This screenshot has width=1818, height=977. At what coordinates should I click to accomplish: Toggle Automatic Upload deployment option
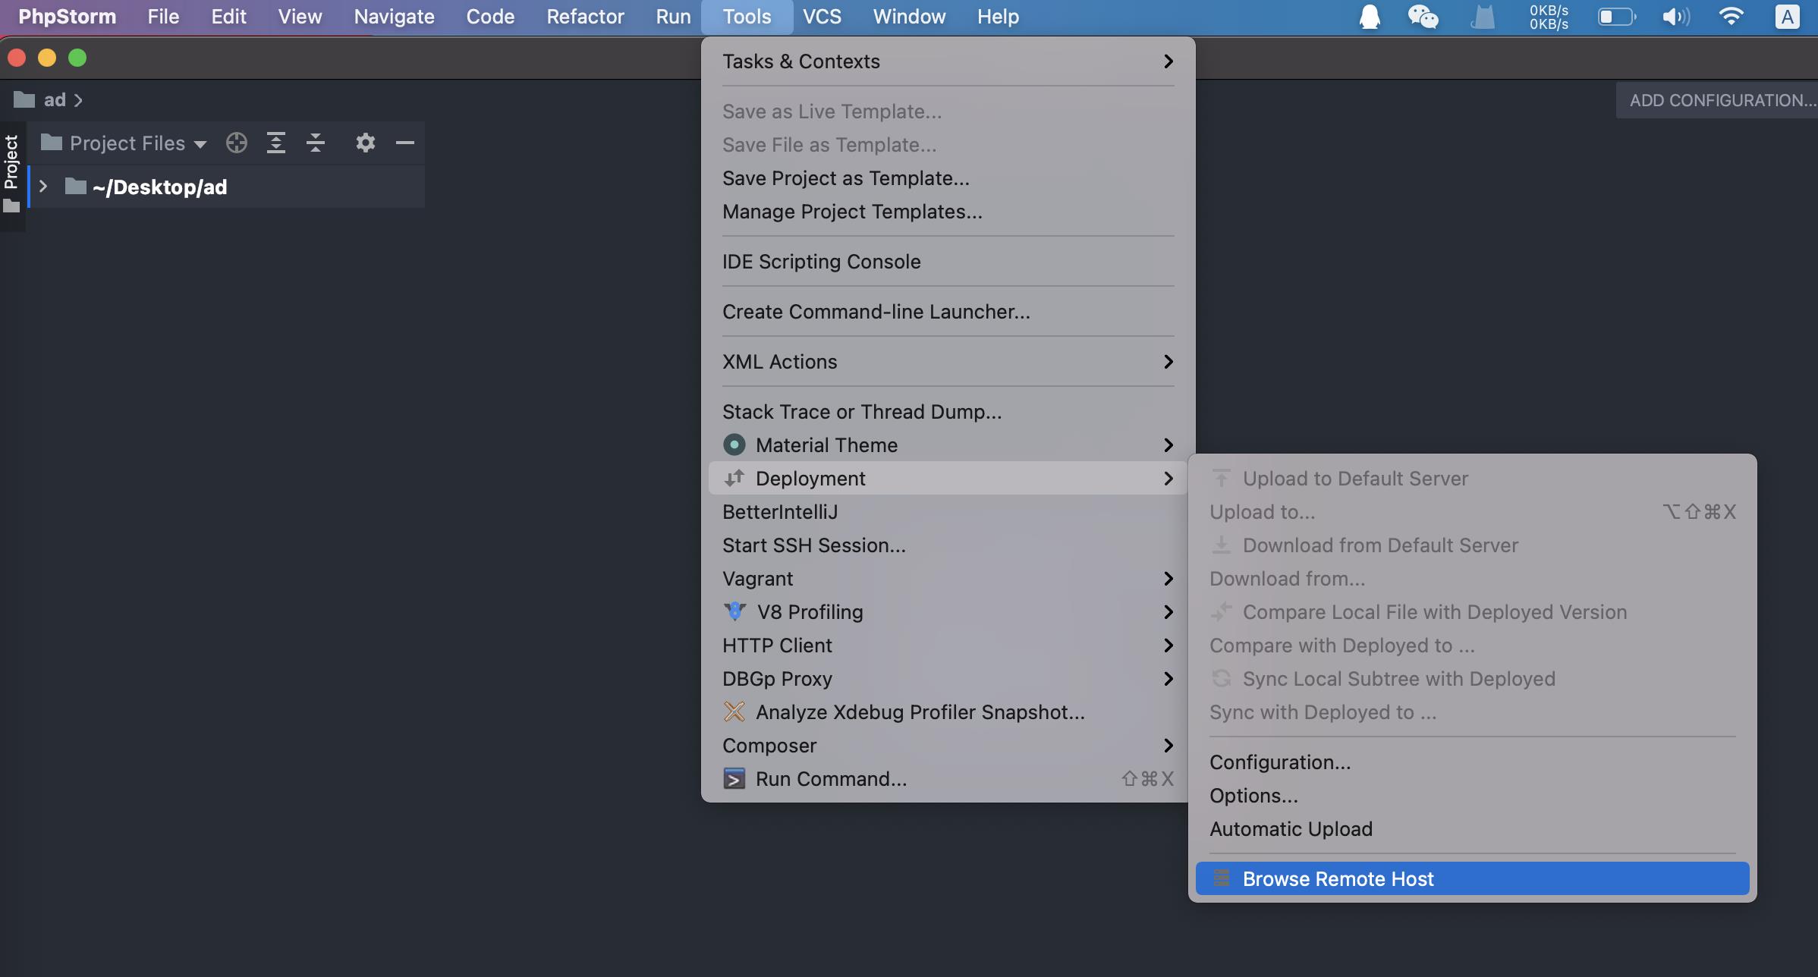(x=1291, y=828)
